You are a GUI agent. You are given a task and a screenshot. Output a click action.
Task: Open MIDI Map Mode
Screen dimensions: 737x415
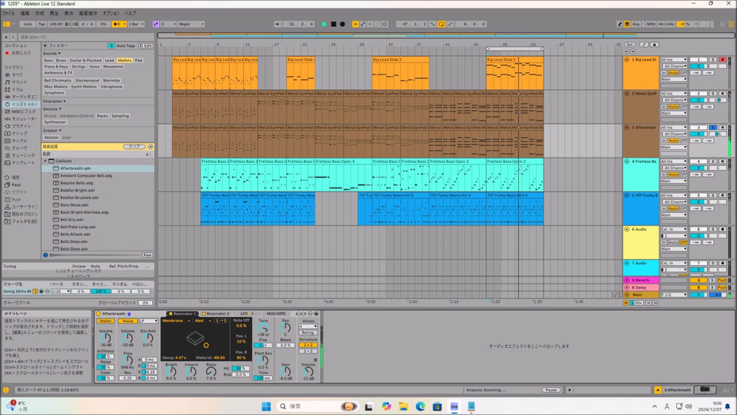point(651,24)
